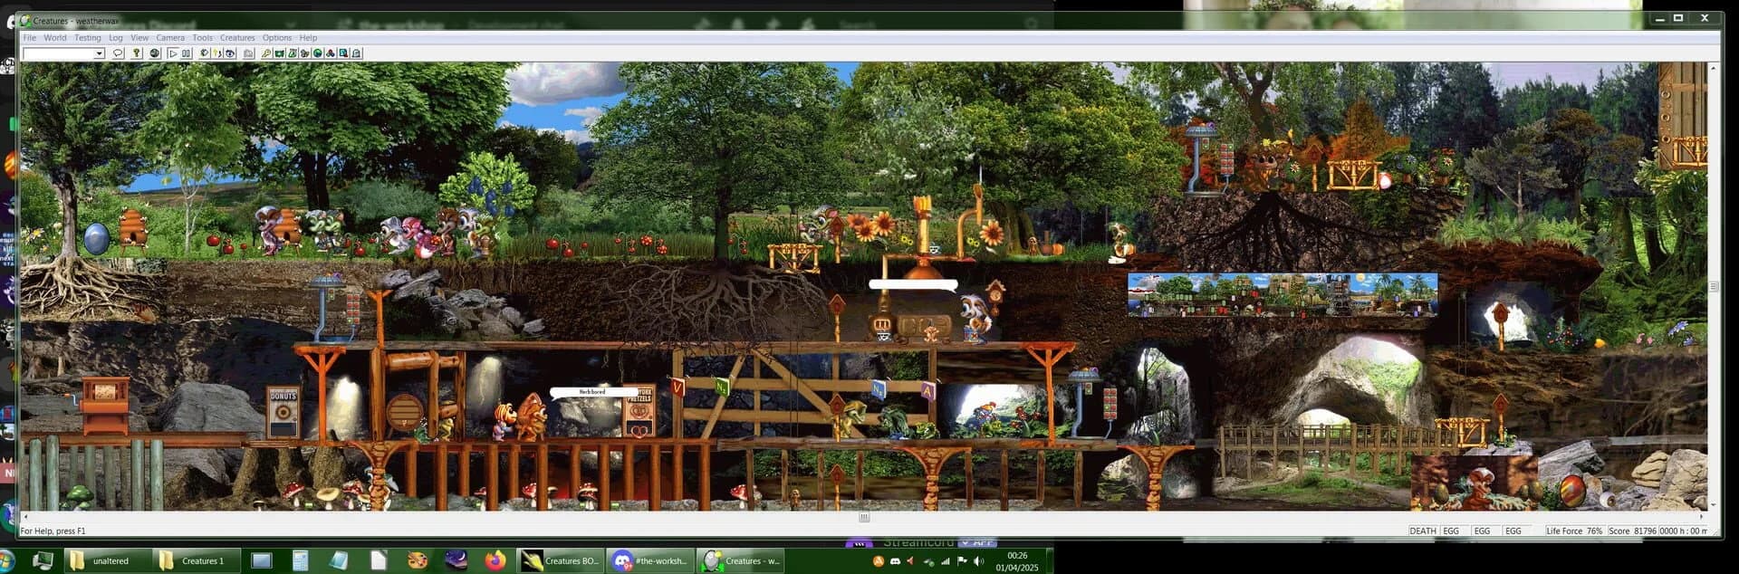
Task: Click the green globe toolbar icon
Action: (318, 53)
